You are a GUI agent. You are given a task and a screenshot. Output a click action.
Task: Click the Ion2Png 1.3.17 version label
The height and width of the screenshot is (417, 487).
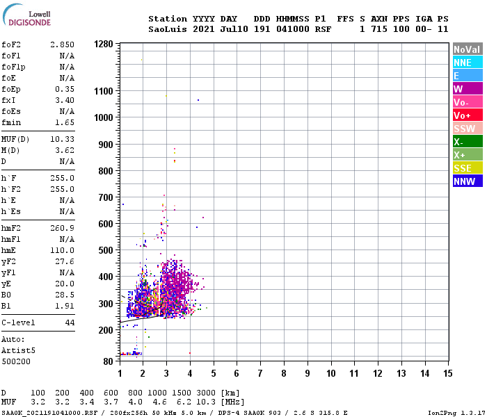click(x=456, y=413)
